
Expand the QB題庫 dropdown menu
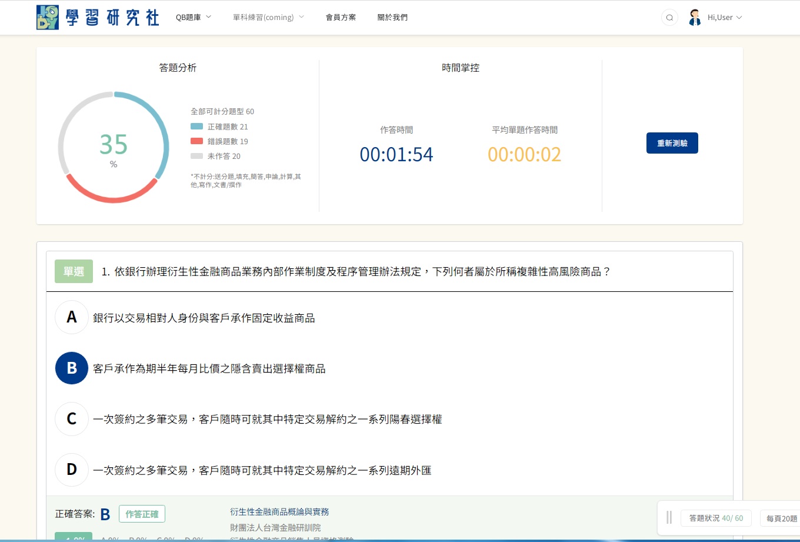click(193, 18)
